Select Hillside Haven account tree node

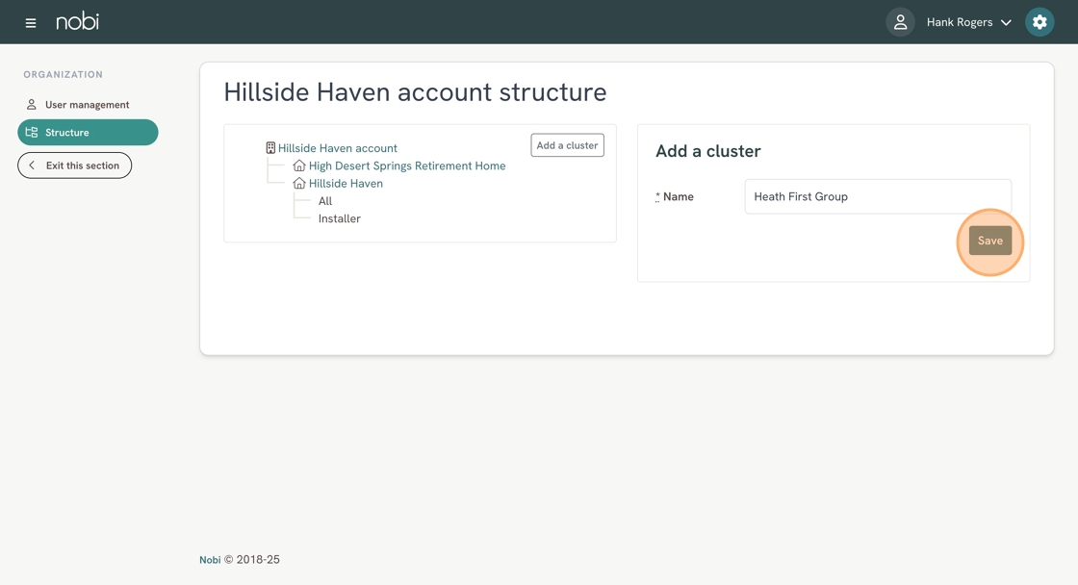[x=338, y=148]
